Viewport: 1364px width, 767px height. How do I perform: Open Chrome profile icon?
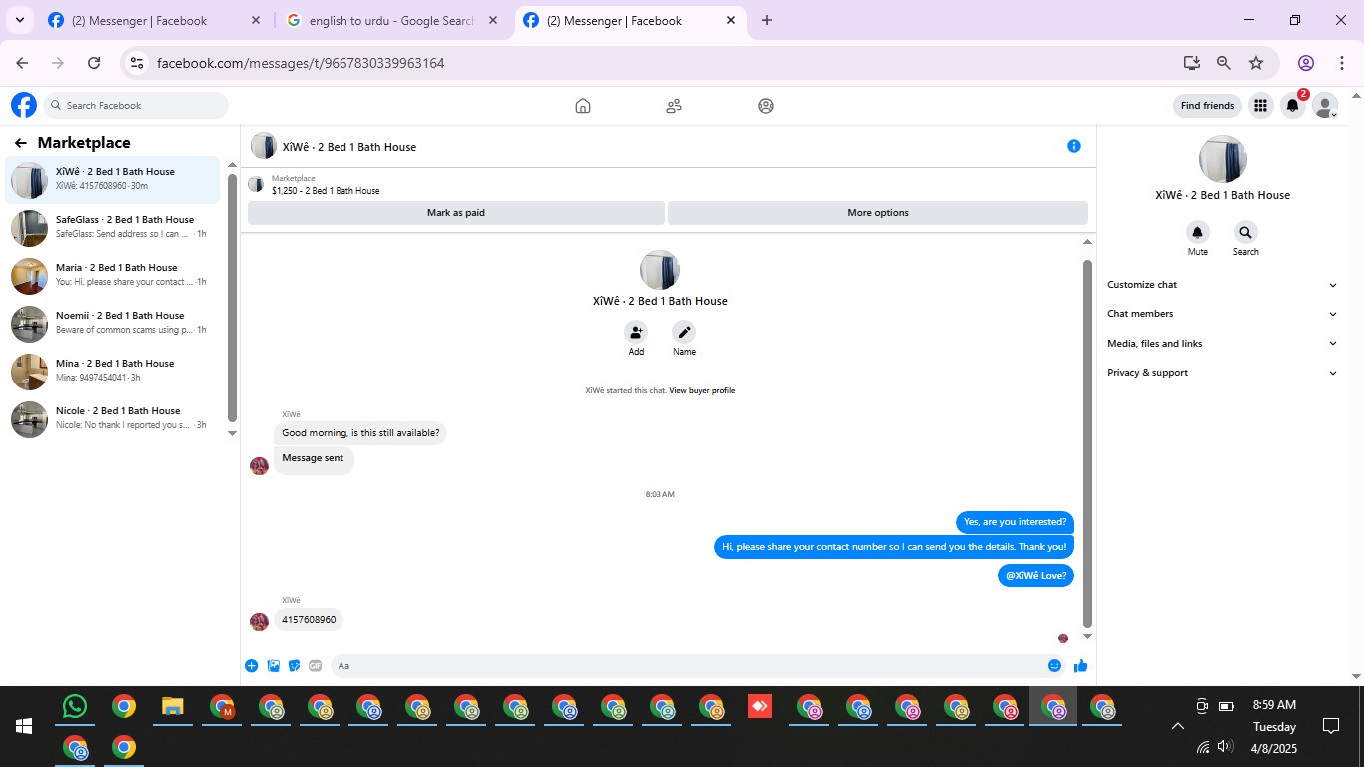tap(1306, 63)
